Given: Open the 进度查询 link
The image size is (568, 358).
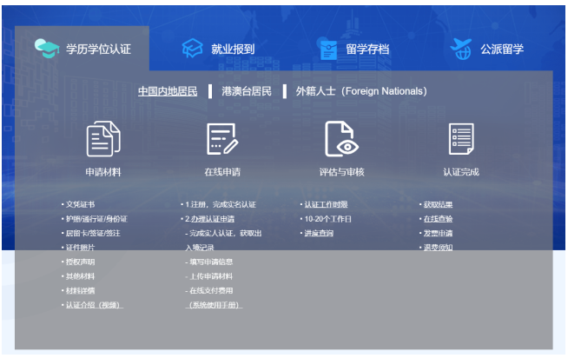Looking at the screenshot, I should point(319,233).
